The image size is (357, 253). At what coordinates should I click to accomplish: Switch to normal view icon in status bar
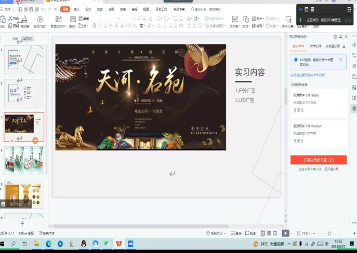[262, 234]
